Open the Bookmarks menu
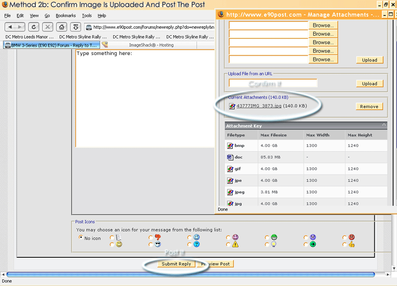 66,16
